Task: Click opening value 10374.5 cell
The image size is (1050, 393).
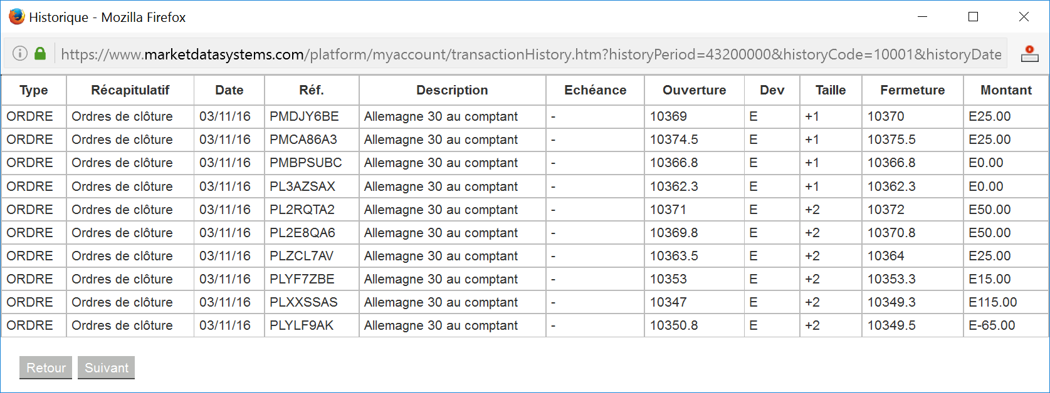Action: (674, 140)
